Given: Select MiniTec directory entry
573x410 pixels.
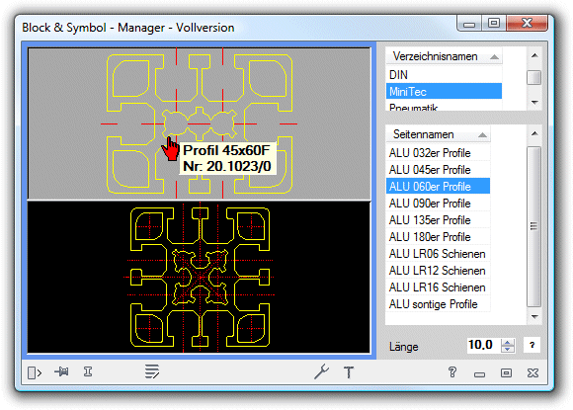Looking at the screenshot, I should point(444,91).
